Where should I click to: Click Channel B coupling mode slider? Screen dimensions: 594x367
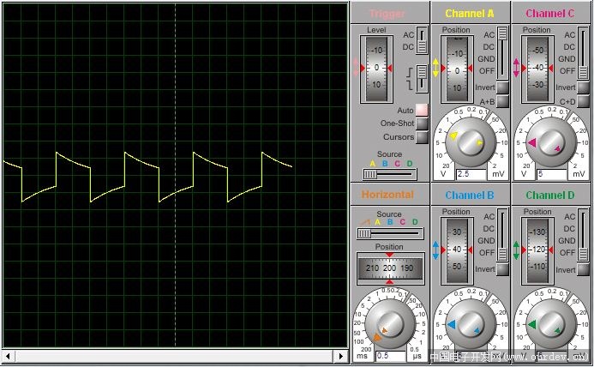click(x=502, y=235)
